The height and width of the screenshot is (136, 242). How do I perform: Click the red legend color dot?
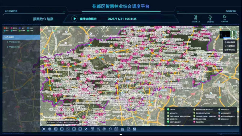click(4, 28)
